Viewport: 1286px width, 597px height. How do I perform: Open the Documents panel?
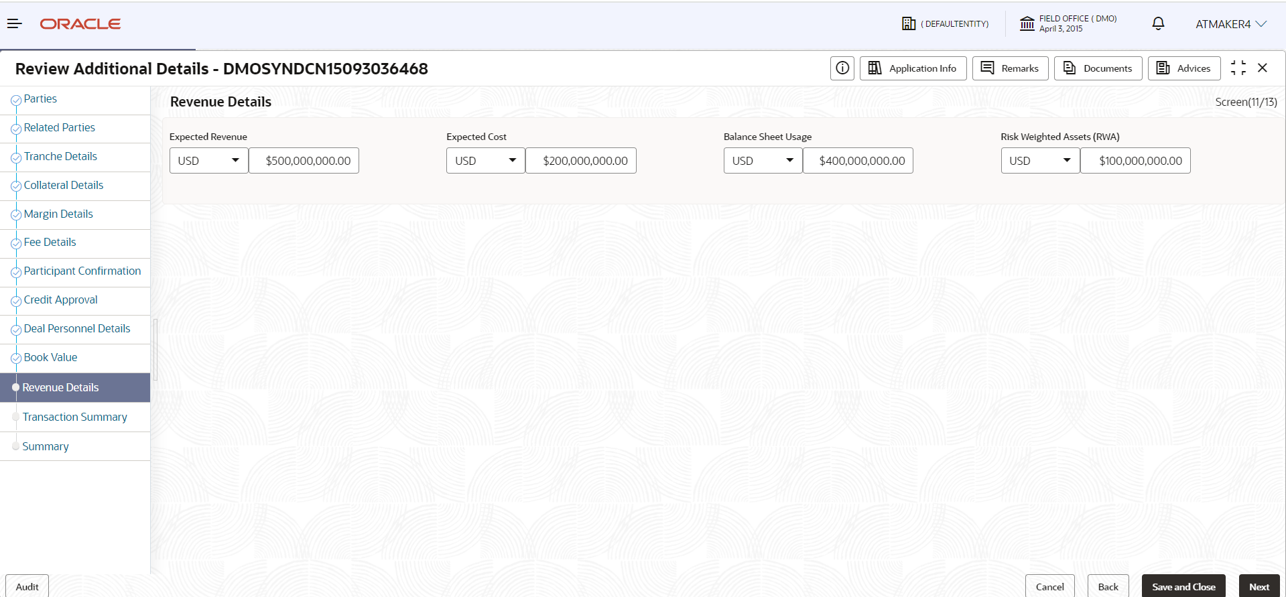pos(1098,68)
